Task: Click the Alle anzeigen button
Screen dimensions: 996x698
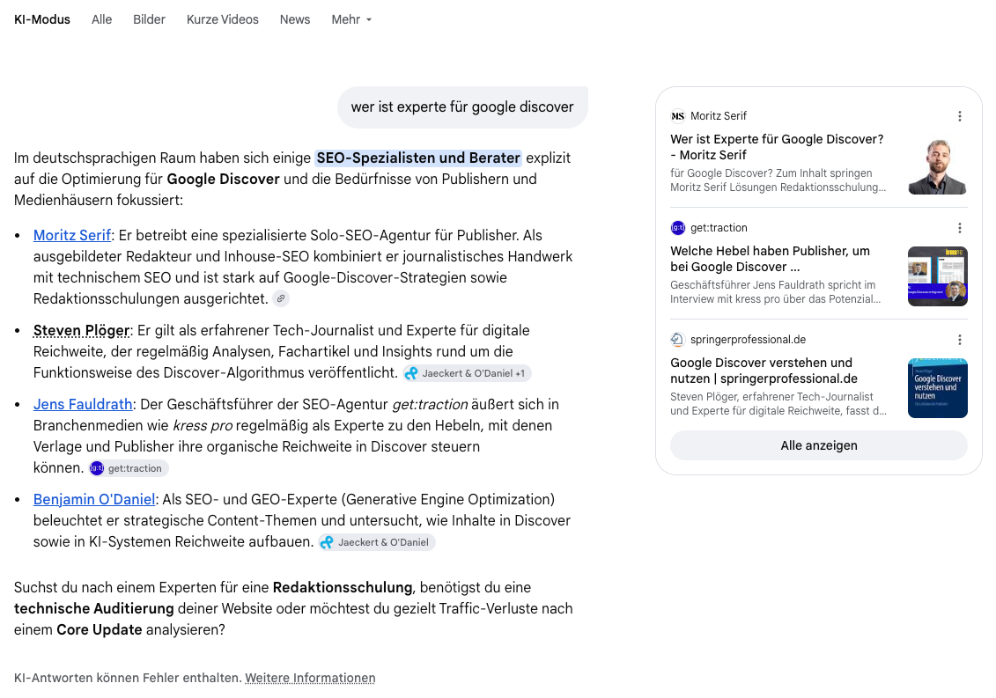Action: pyautogui.click(x=818, y=446)
